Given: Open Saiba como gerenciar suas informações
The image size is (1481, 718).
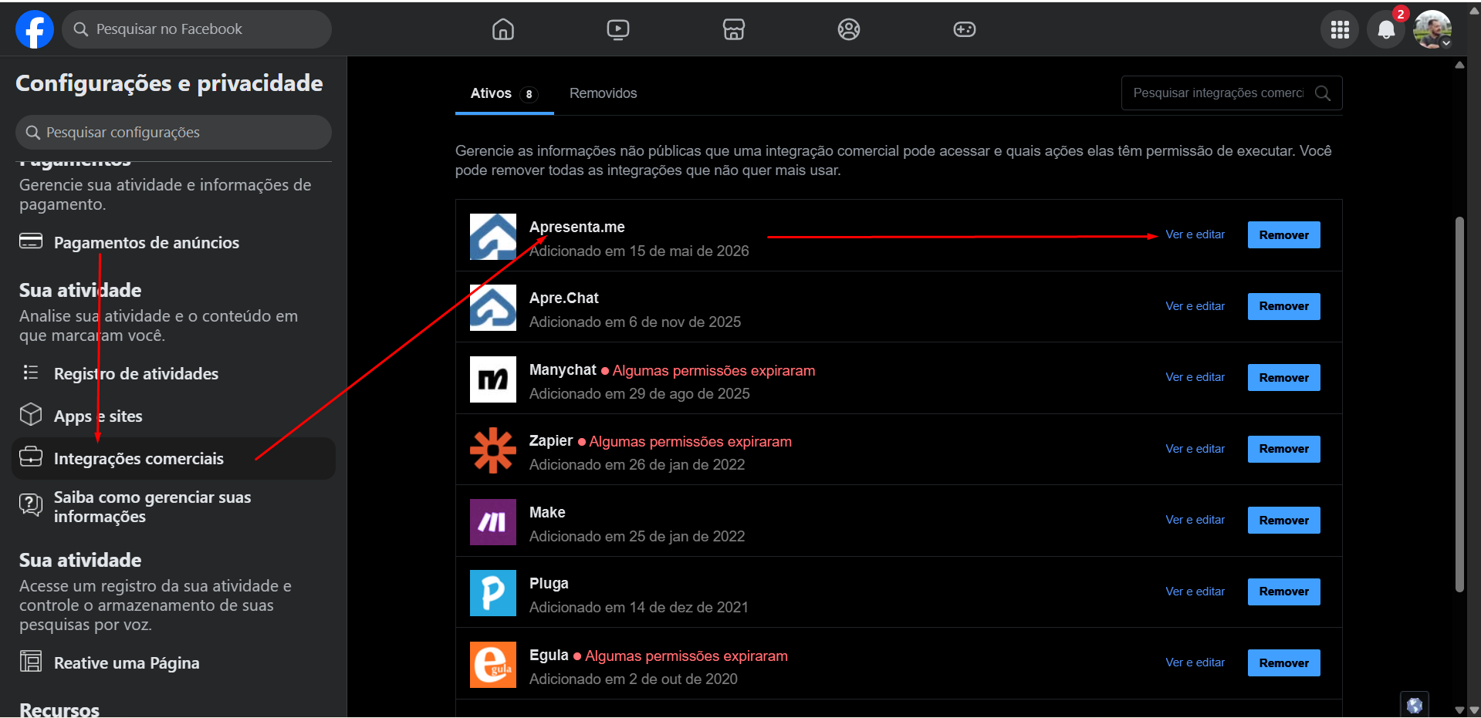Looking at the screenshot, I should click(174, 507).
